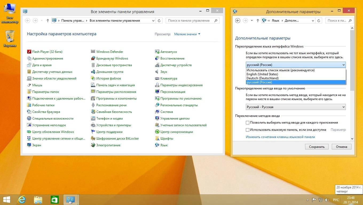
Task: Enable Позволить выбирать метод ввода для каждого приложения
Action: pos(247,123)
